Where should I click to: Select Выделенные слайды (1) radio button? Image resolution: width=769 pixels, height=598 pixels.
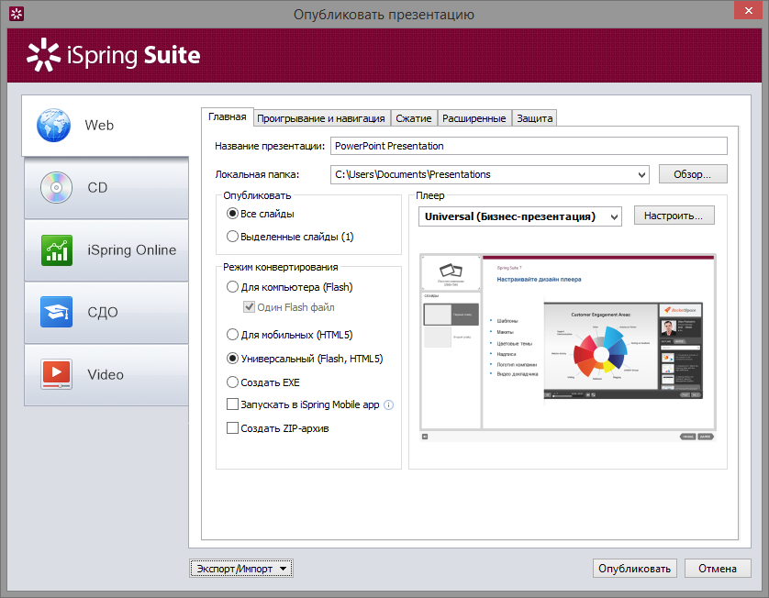click(232, 237)
